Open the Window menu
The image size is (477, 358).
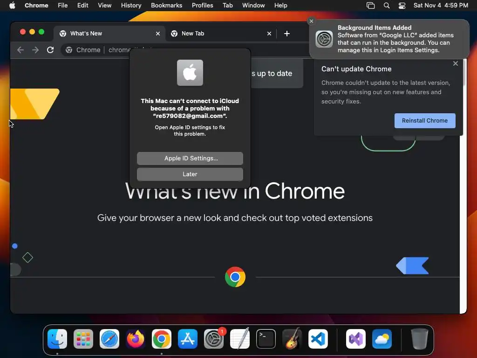pyautogui.click(x=253, y=6)
